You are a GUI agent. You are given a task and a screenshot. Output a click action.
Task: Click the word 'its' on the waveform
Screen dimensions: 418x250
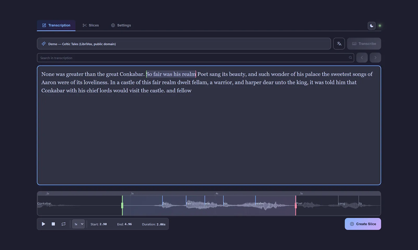[360, 204]
